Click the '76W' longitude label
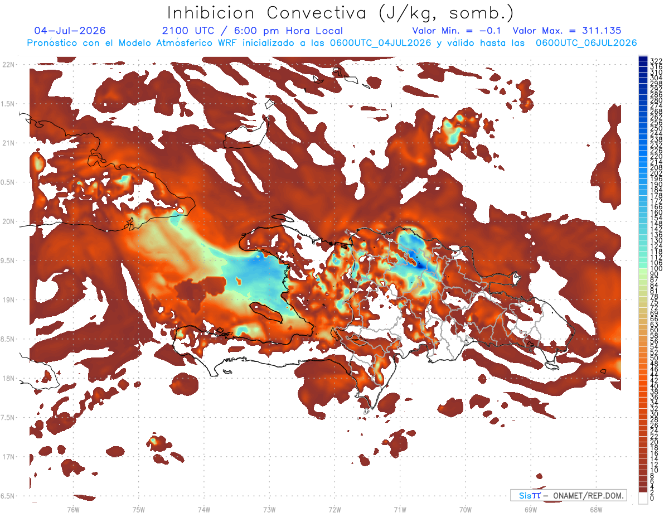Screen dimensions: 669x517 (73, 509)
